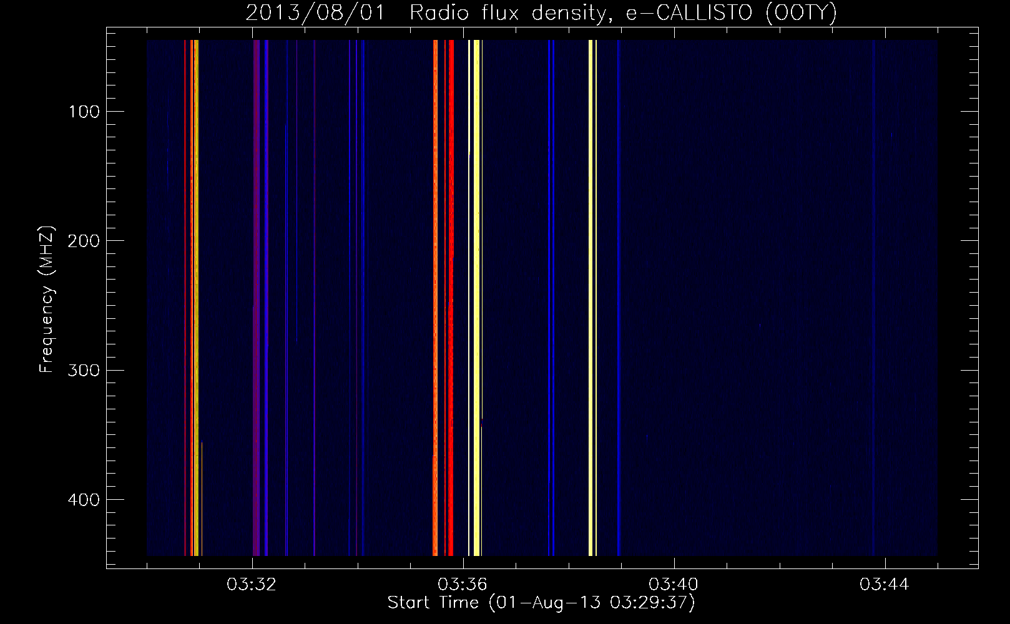This screenshot has height=624, width=1010.
Task: Click the '400' frequency tick label
Action: pos(83,500)
